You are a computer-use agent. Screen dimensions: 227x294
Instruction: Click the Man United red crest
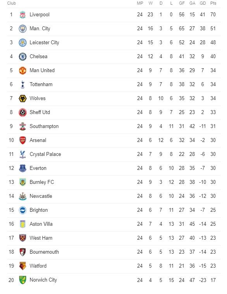pos(23,71)
